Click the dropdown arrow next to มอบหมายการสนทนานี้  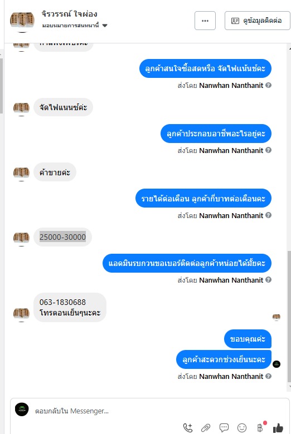pos(105,26)
